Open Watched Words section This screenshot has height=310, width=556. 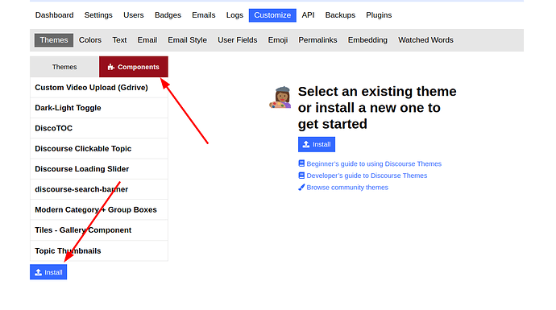tap(425, 40)
